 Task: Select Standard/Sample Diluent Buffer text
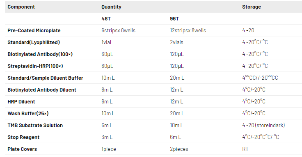(45, 78)
